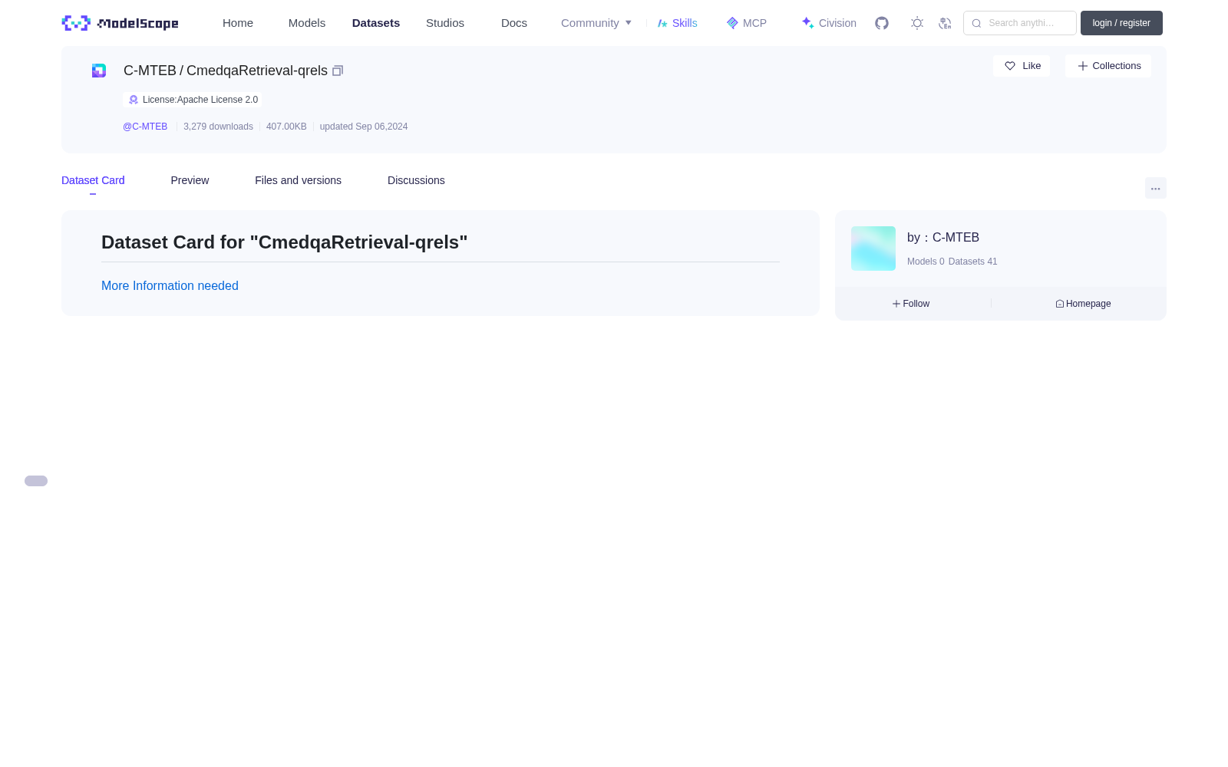Click the dataset avatar icon beside C-MTEB

[x=99, y=71]
